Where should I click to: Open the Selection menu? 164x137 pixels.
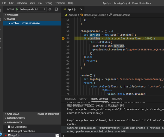pos(22,3)
